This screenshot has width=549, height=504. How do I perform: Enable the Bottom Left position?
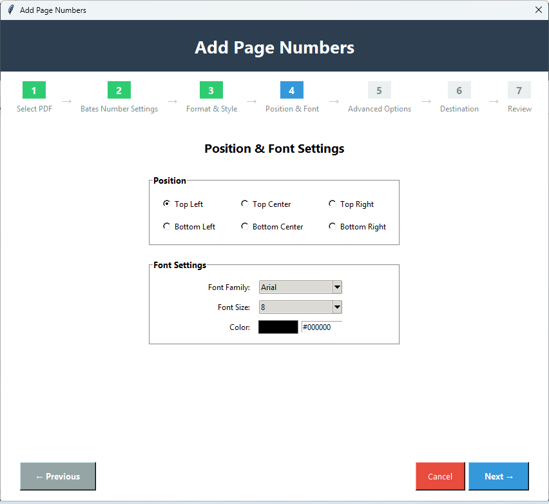click(x=166, y=226)
